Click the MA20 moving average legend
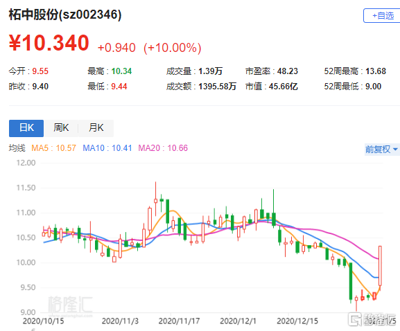Screen dimensions: 400x331 pyautogui.click(x=163, y=148)
